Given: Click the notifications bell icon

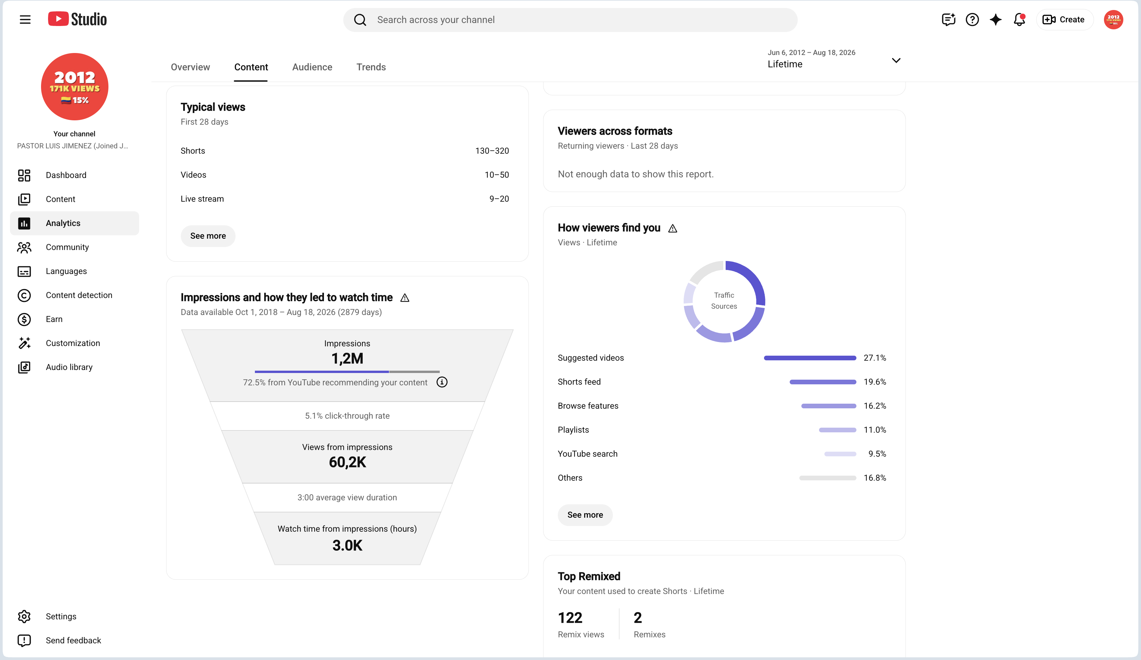Looking at the screenshot, I should click(x=1019, y=19).
